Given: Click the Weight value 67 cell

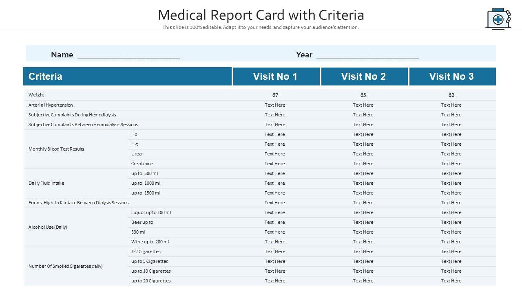Looking at the screenshot, I should tap(275, 95).
